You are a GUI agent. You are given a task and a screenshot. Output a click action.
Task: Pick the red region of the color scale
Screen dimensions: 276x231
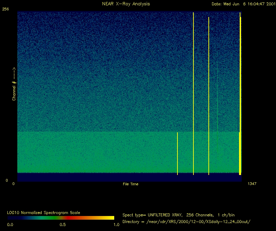coord(68,218)
